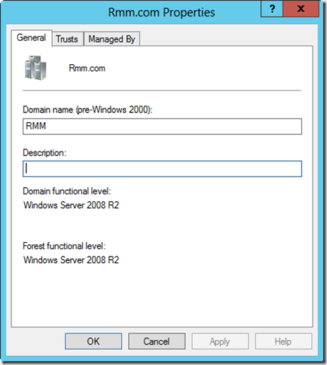Viewport: 327px width, 365px height.
Task: Click the Rmm.com Properties title bar text
Action: coord(161,12)
